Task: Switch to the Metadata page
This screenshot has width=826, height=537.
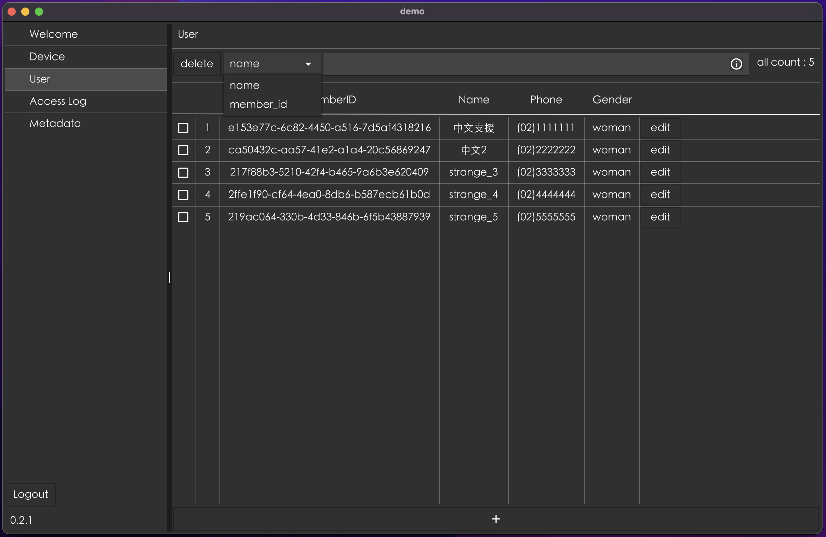Action: point(55,123)
